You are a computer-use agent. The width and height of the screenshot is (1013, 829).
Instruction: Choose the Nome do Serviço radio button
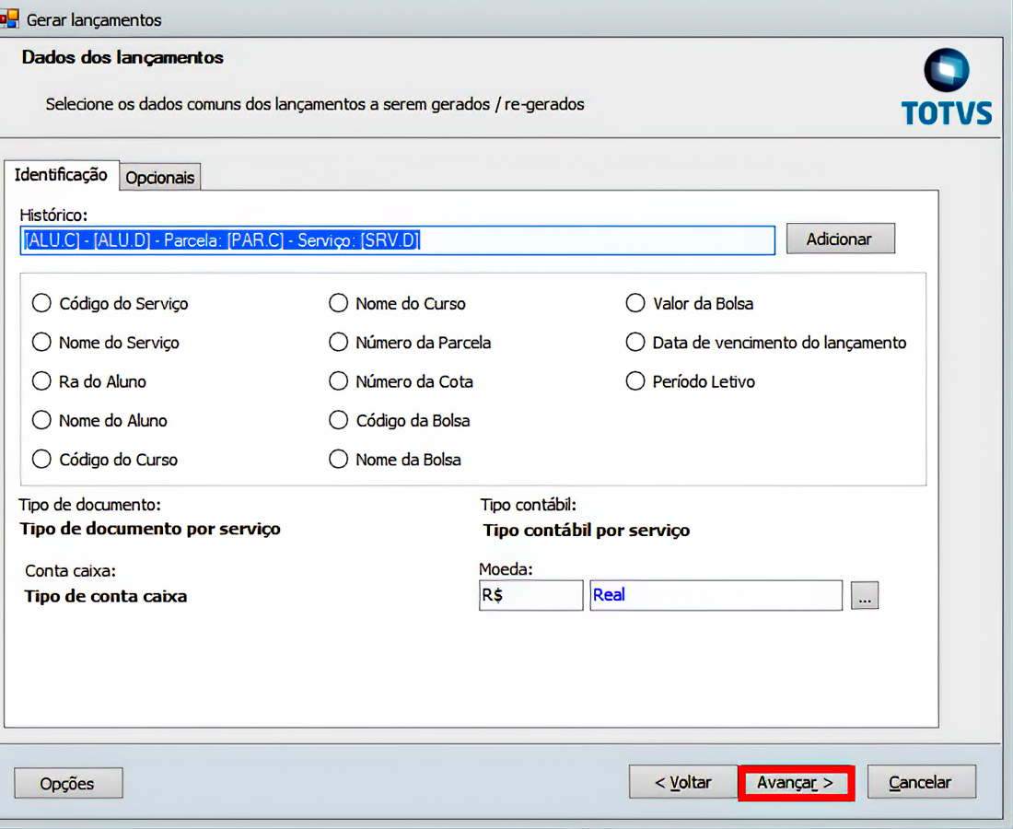click(41, 342)
